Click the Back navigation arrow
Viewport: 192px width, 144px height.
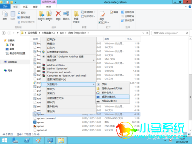4,33
